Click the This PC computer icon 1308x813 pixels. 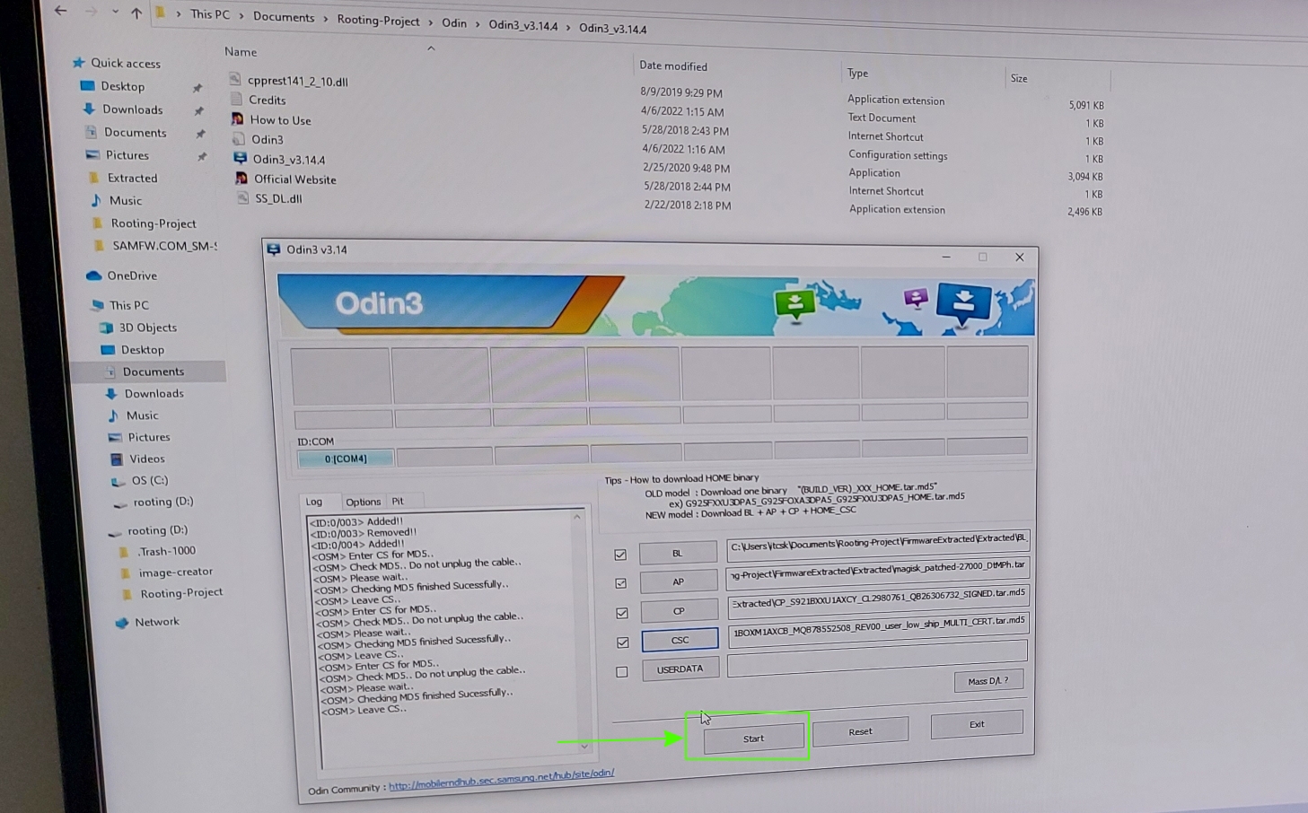98,305
